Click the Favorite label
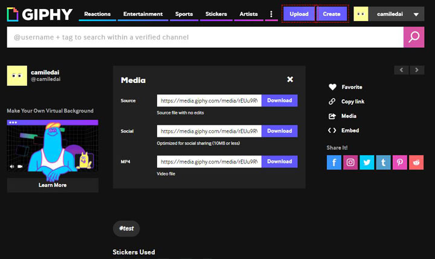This screenshot has height=259, width=435. click(x=352, y=87)
